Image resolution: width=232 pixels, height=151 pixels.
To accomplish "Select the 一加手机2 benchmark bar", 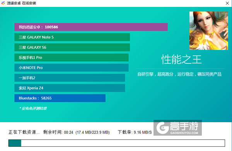I will 70,78.
